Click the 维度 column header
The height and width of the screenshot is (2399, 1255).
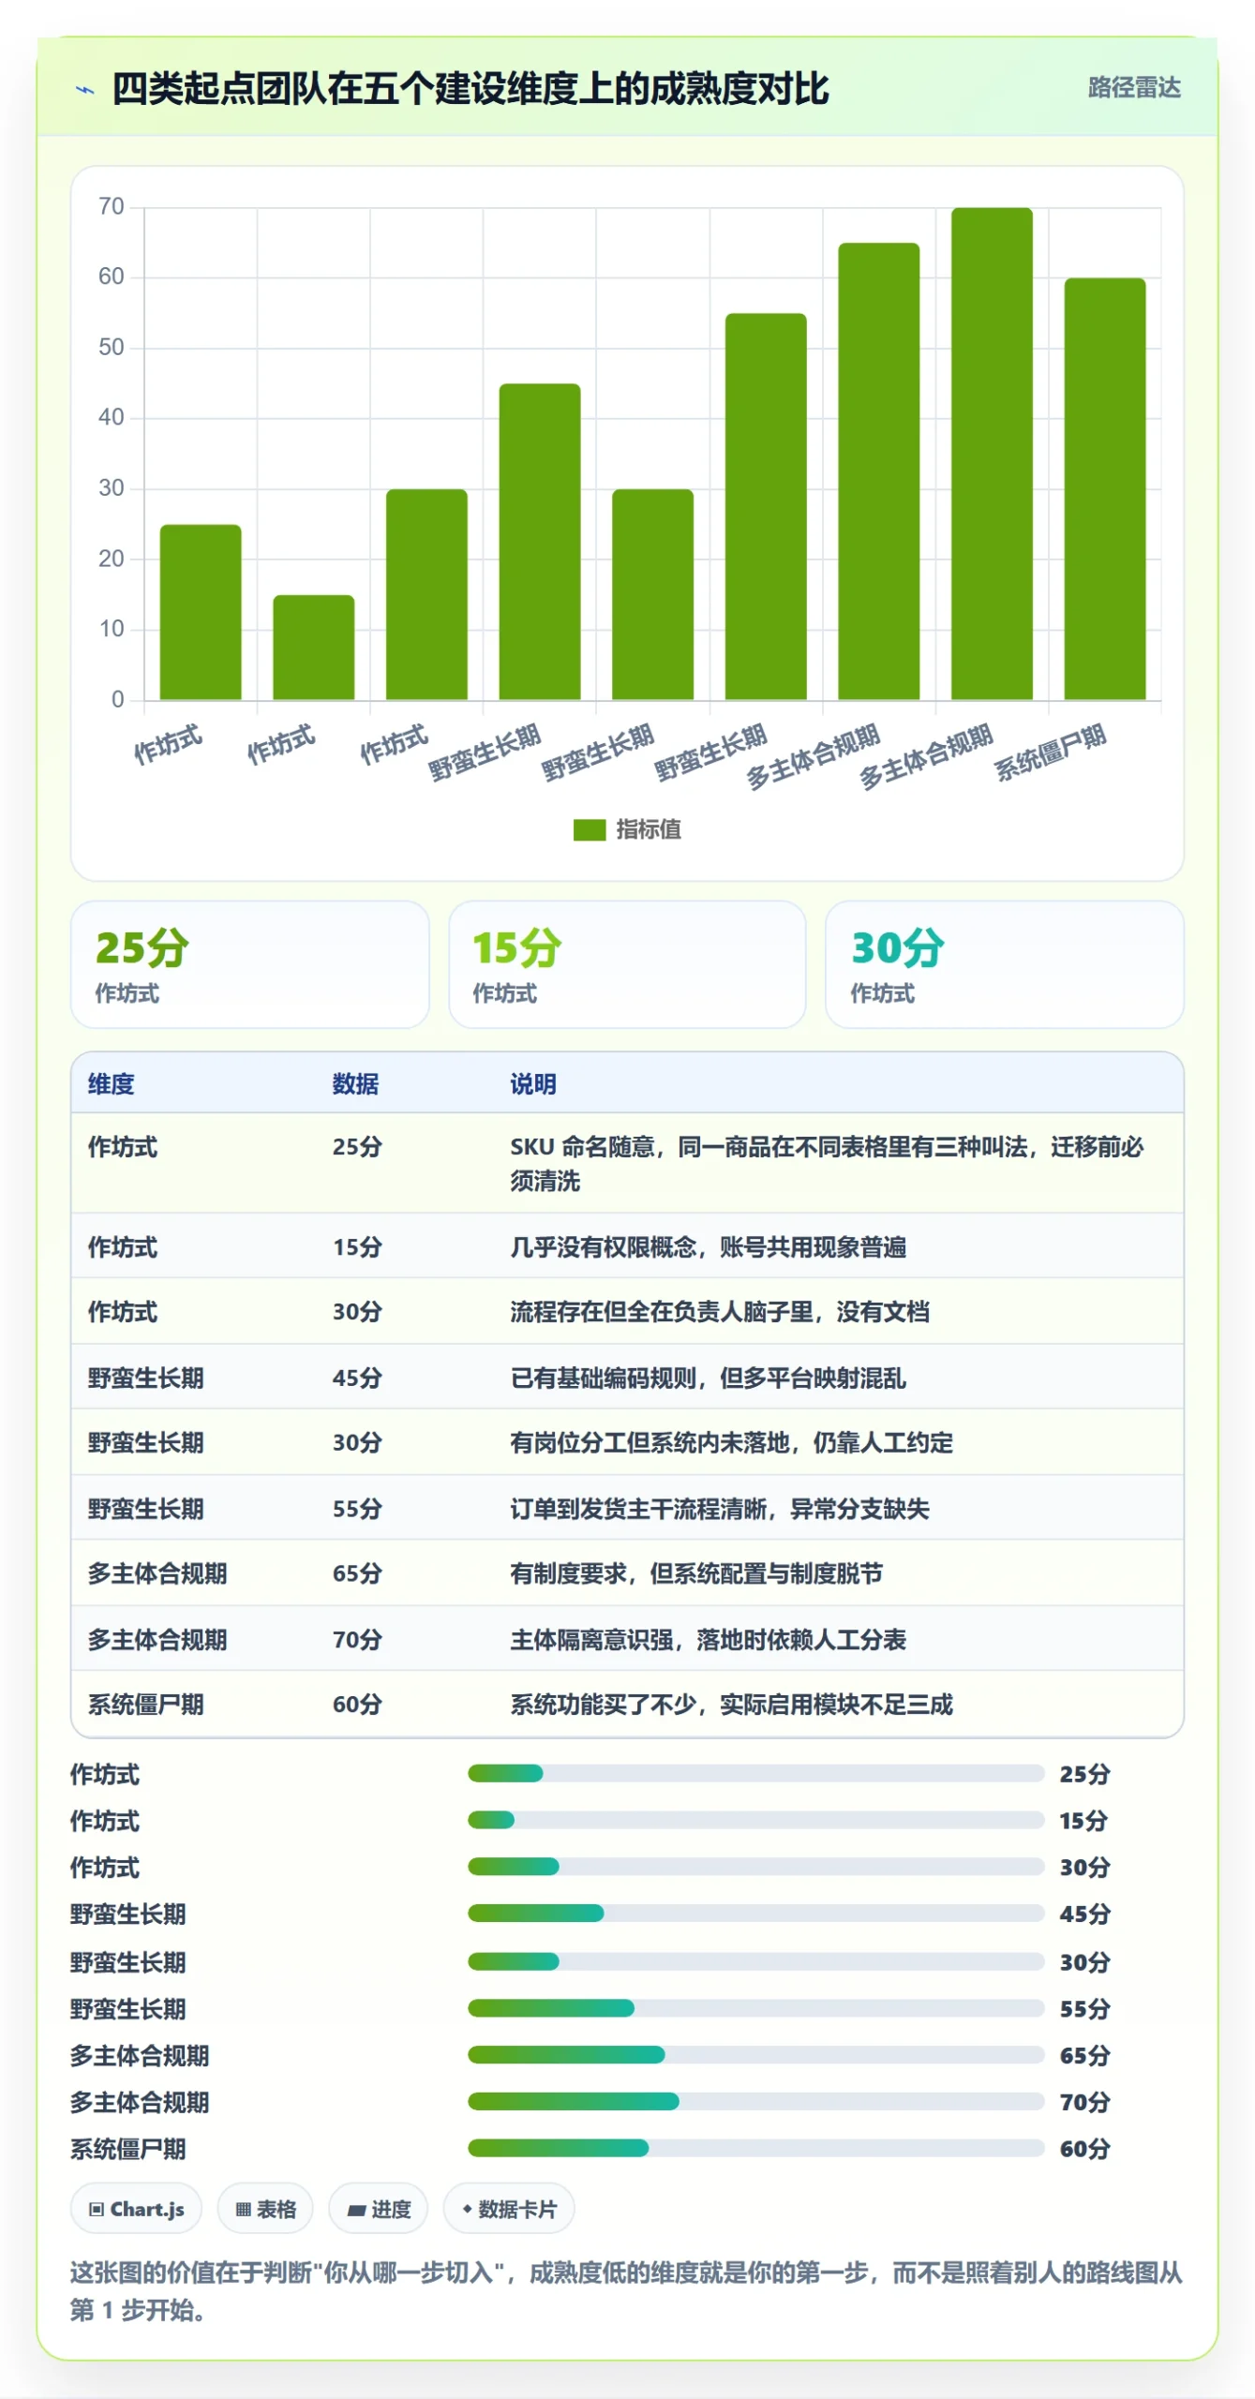(x=112, y=1084)
